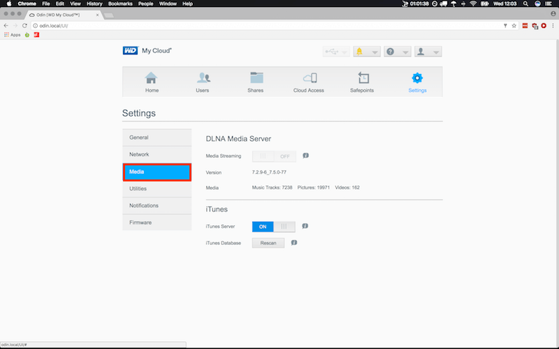Bookmark page with the star icon
The image size is (559, 349).
(x=514, y=26)
